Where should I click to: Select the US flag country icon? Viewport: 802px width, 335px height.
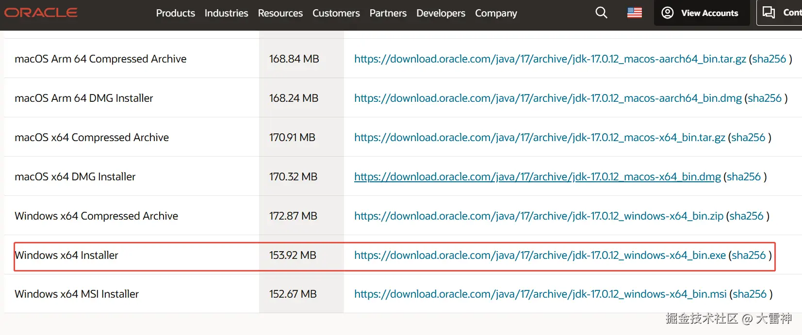(x=634, y=13)
